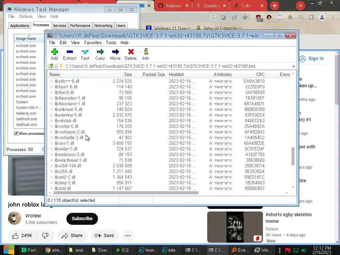This screenshot has width=340, height=255.
Task: Switch to the Applications tab in Task Manager
Action: coord(20,26)
